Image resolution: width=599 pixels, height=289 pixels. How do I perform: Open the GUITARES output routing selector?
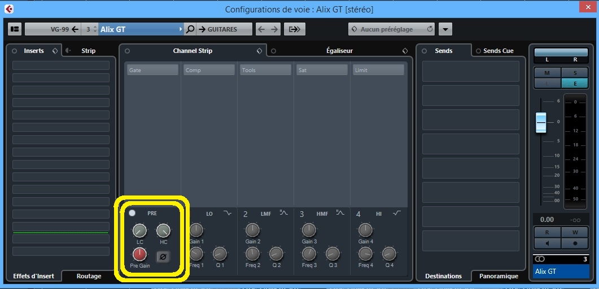(224, 29)
